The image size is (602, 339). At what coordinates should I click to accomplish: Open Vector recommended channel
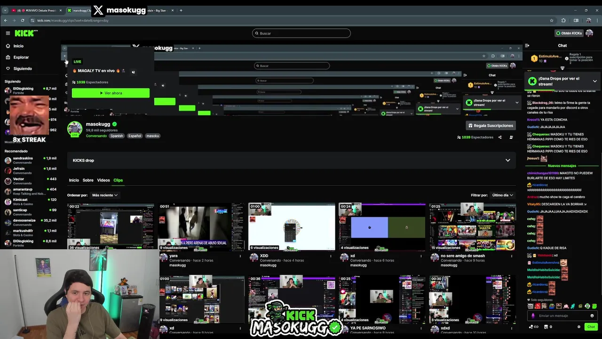point(30,181)
